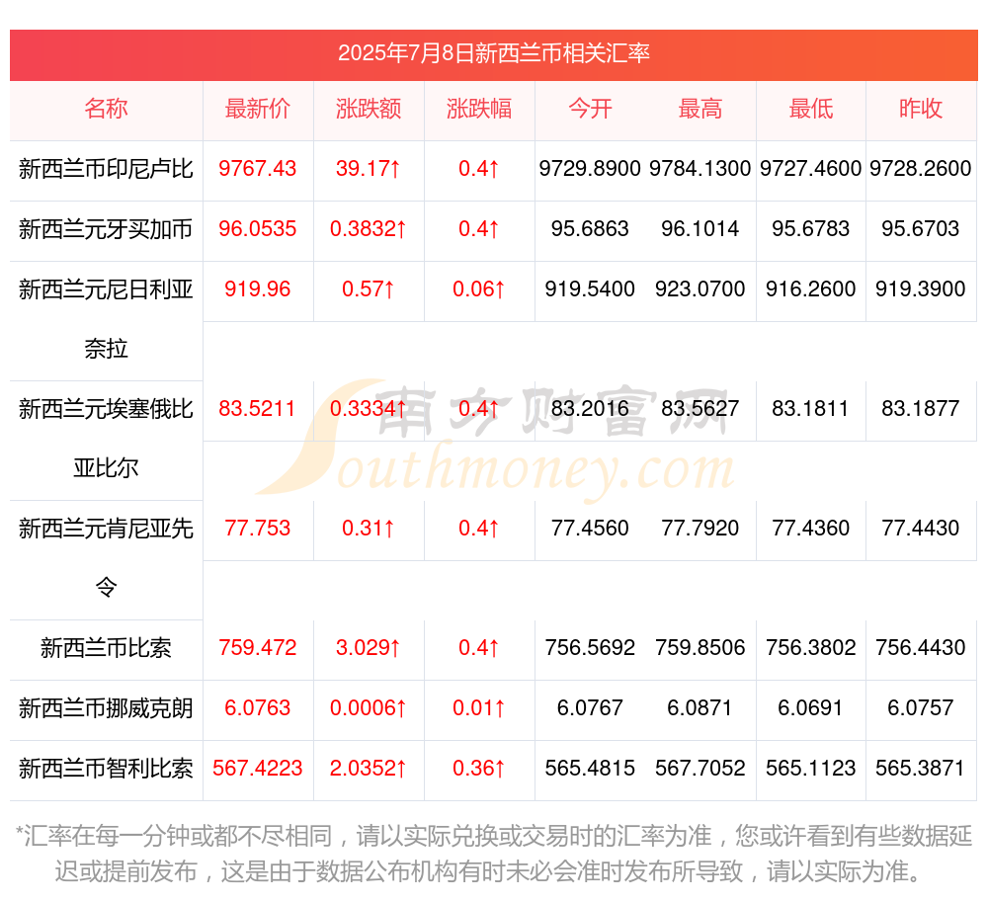Click change amount 3.029↑
Screen dimensions: 988x902
click(368, 647)
